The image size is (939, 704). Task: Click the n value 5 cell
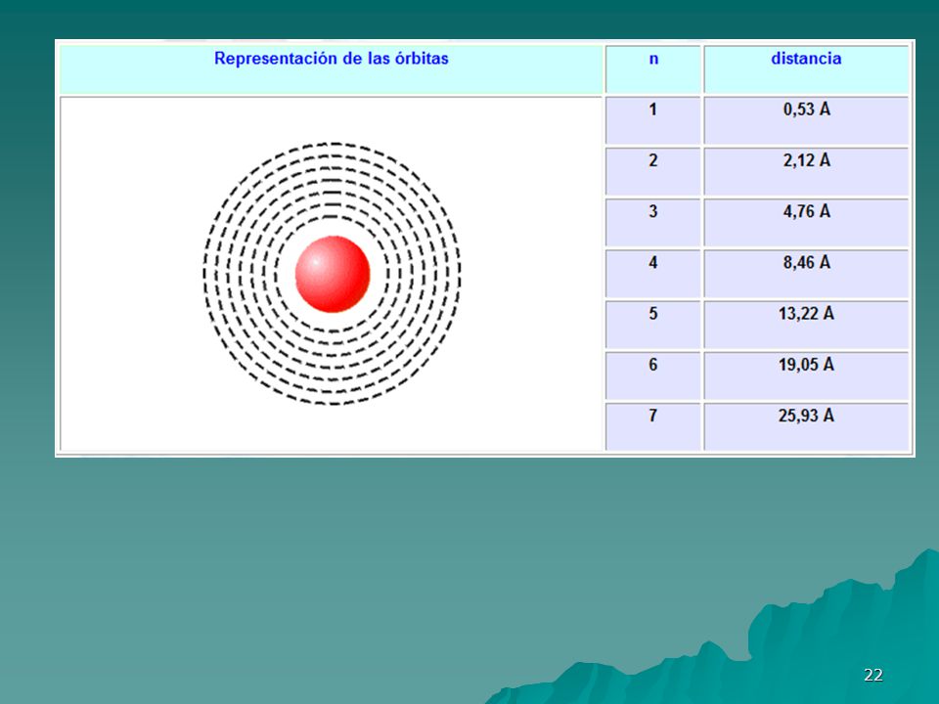tap(653, 325)
